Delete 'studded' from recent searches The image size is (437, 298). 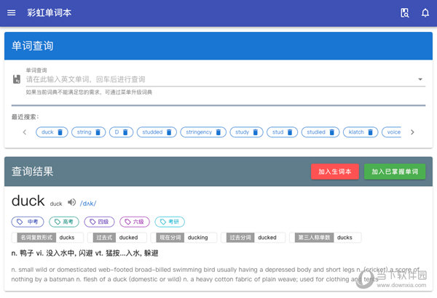coord(169,132)
